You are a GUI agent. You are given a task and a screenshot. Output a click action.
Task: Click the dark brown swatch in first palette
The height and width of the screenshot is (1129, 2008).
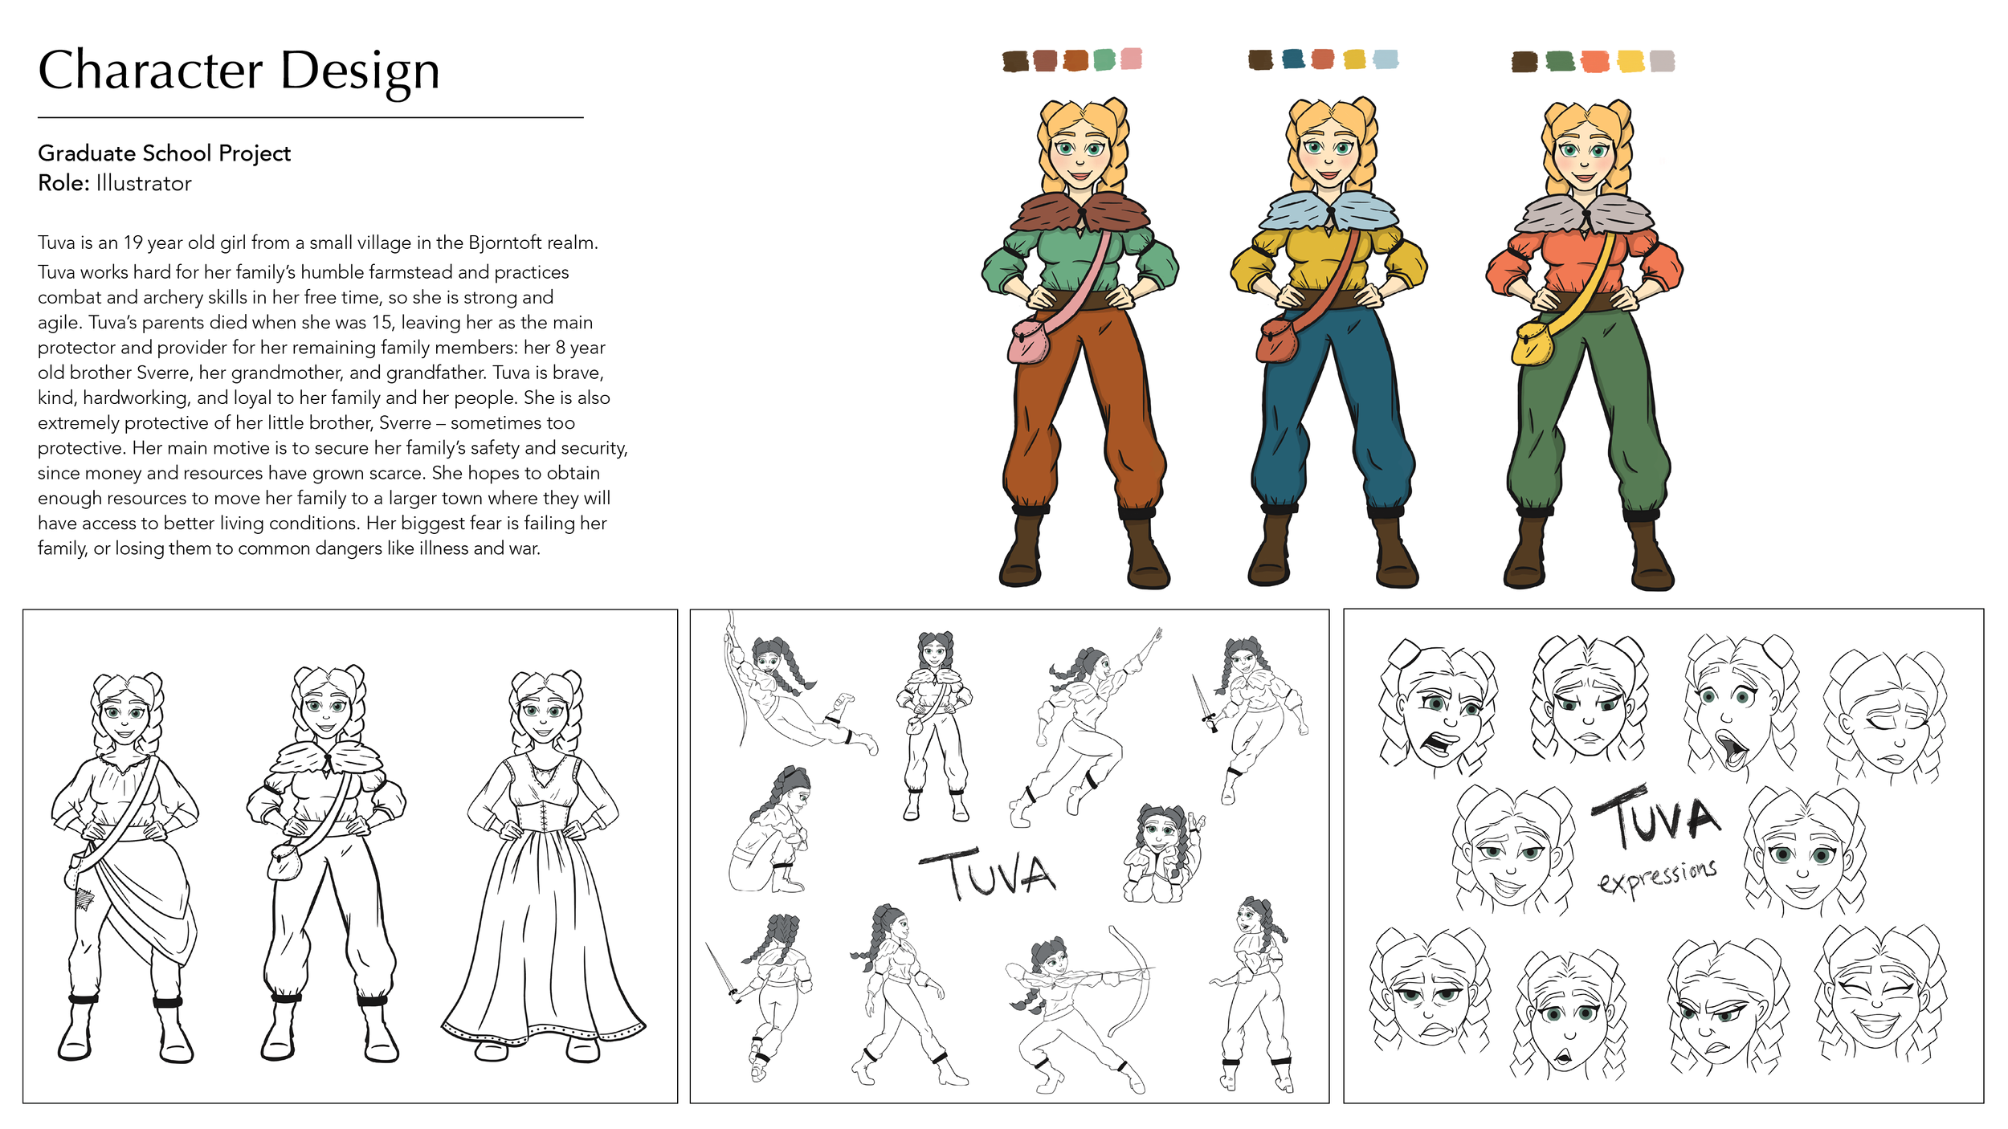[x=1016, y=62]
